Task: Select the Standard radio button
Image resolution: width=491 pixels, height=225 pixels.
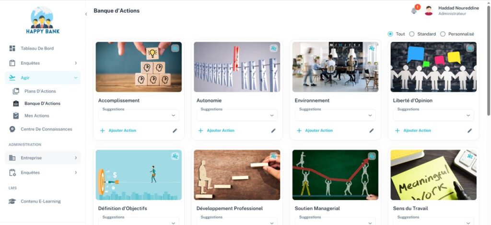Action: click(412, 34)
